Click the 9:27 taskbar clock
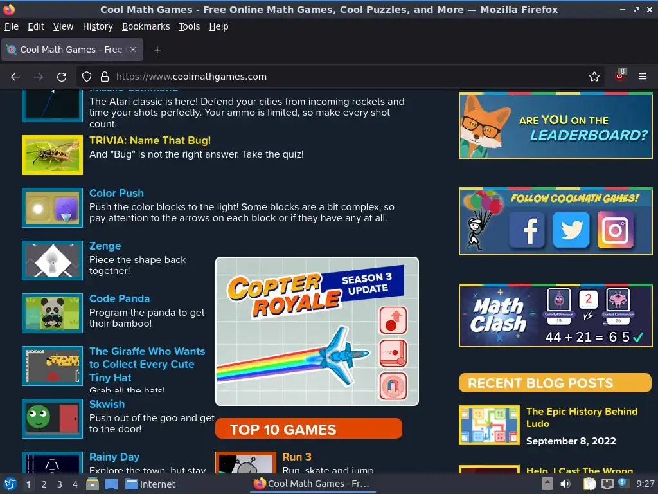658x494 pixels. (x=645, y=484)
